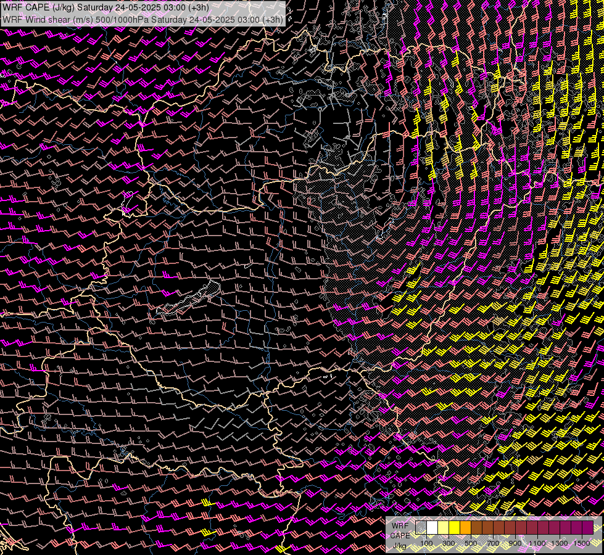Image resolution: width=604 pixels, height=555 pixels.
Task: Click the WRF CAPE title line
Action: [x=105, y=7]
